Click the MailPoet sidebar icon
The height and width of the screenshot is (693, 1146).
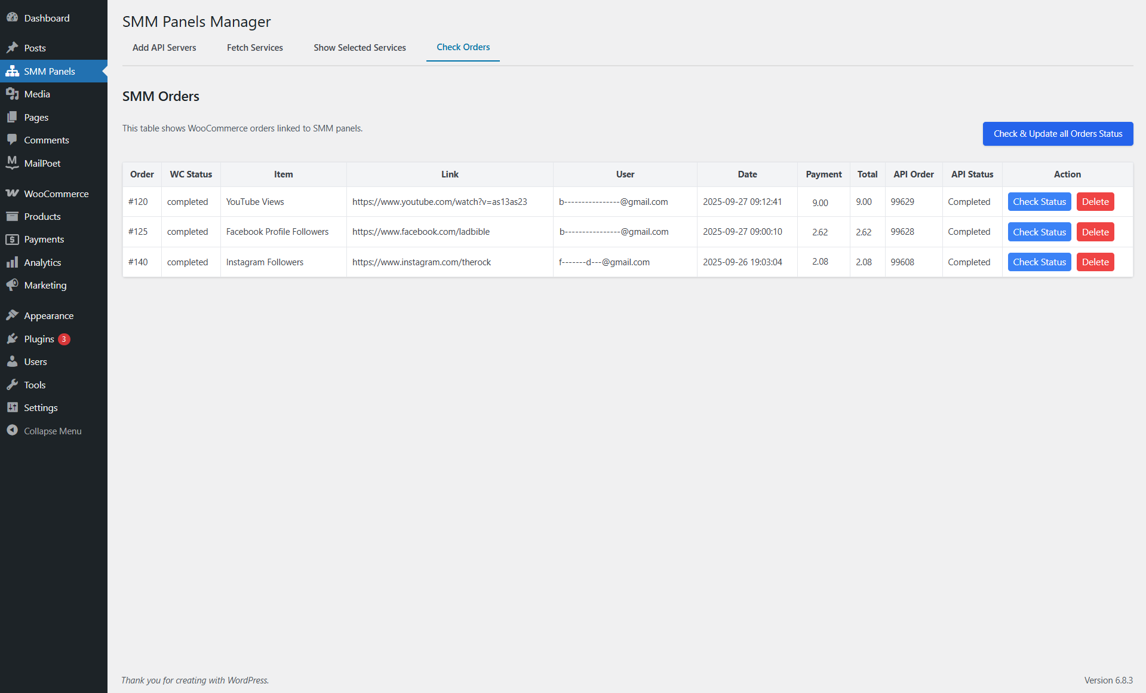click(x=12, y=162)
